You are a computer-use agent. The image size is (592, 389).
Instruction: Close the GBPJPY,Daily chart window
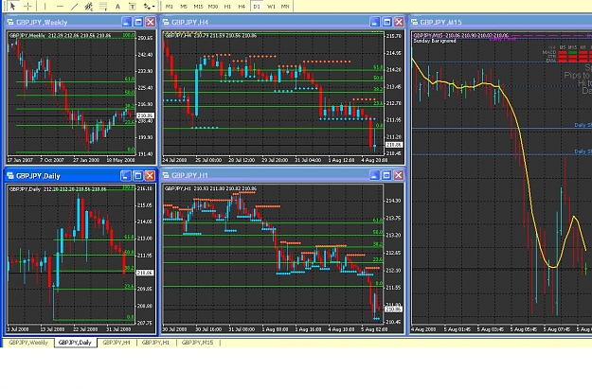coord(150,175)
